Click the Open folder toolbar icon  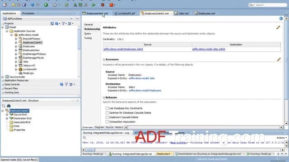tap(14, 5)
